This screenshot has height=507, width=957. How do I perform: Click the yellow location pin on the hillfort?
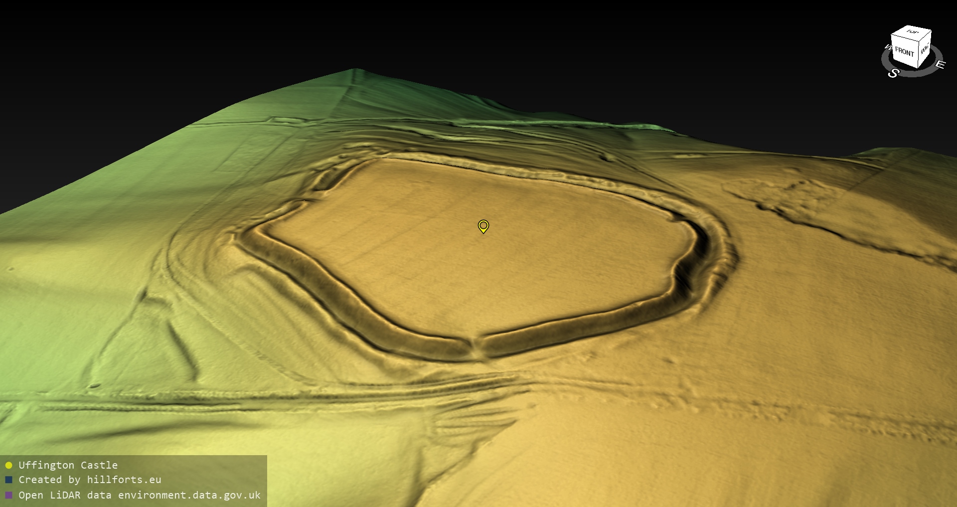click(483, 226)
